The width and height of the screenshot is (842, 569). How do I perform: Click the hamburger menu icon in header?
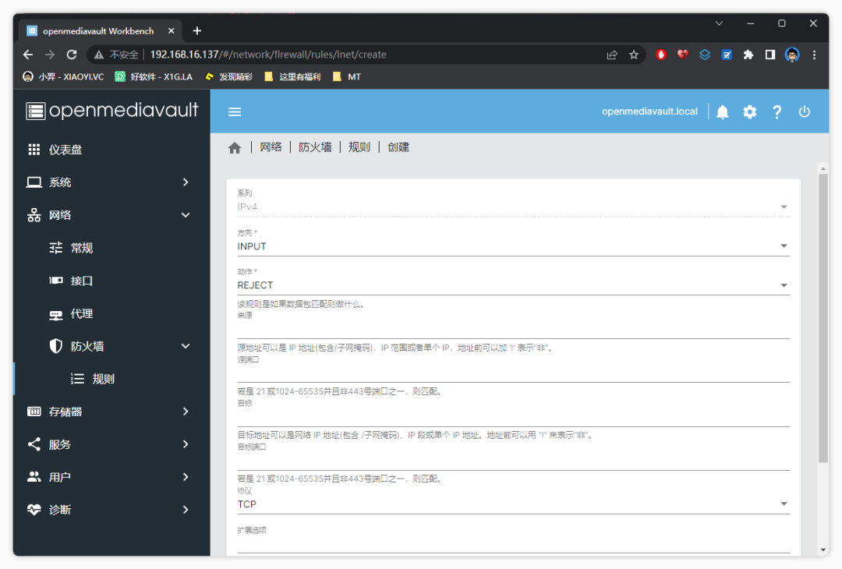(235, 111)
